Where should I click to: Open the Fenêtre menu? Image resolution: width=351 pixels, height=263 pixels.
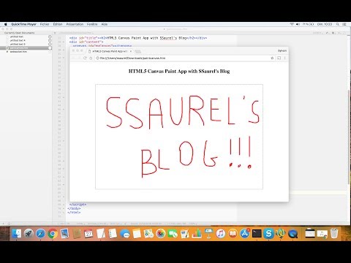click(x=92, y=24)
